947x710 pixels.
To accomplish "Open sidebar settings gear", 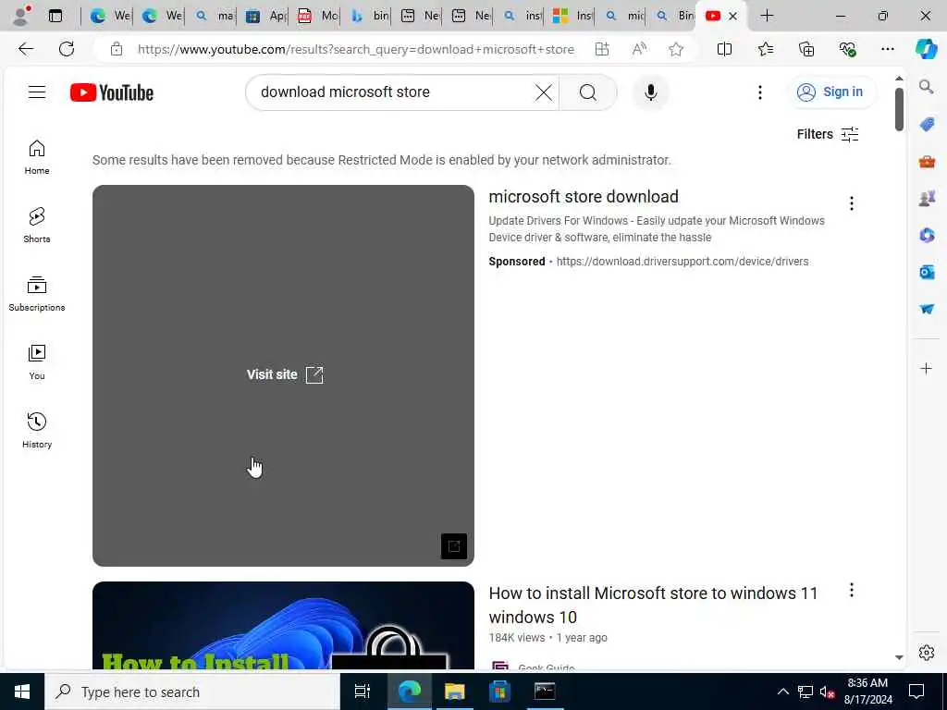I will (x=926, y=653).
